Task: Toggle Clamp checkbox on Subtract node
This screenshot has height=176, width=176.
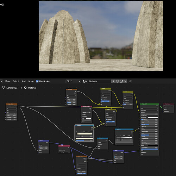Action: tap(99, 144)
